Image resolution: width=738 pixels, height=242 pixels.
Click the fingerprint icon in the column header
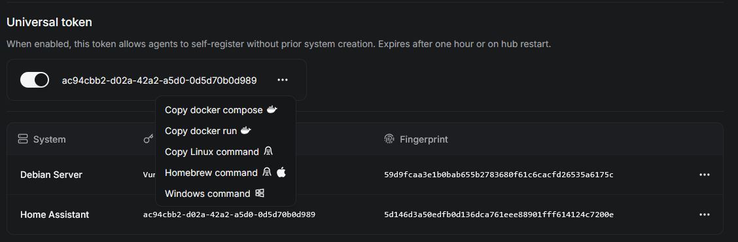click(389, 139)
